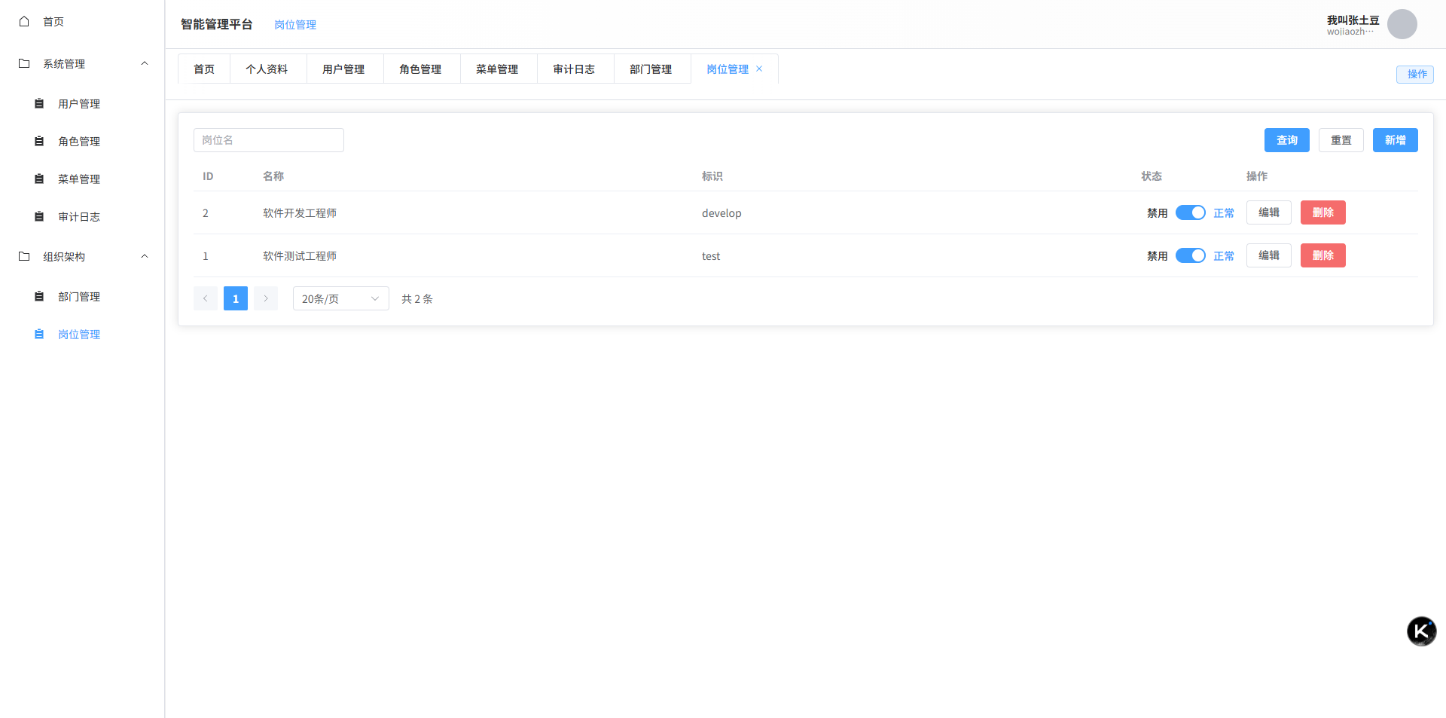Delete the 软件开发工程师 row
Viewport: 1446px width, 718px height.
click(1323, 212)
